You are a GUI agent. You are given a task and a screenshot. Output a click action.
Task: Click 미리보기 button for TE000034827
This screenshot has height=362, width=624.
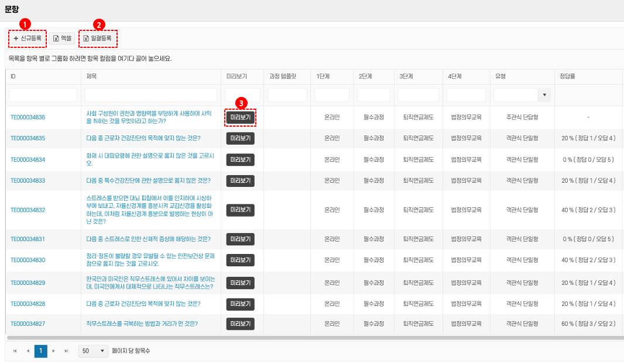click(x=241, y=323)
